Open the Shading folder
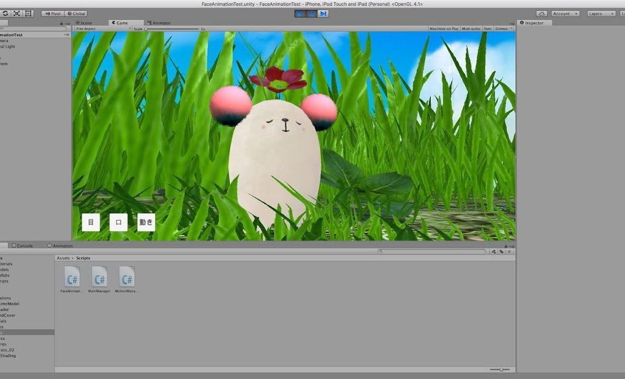Screen dimensions: 625x379 8,356
